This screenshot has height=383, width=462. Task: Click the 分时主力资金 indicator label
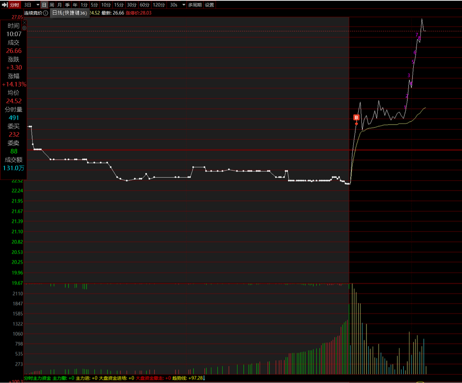tap(37, 378)
